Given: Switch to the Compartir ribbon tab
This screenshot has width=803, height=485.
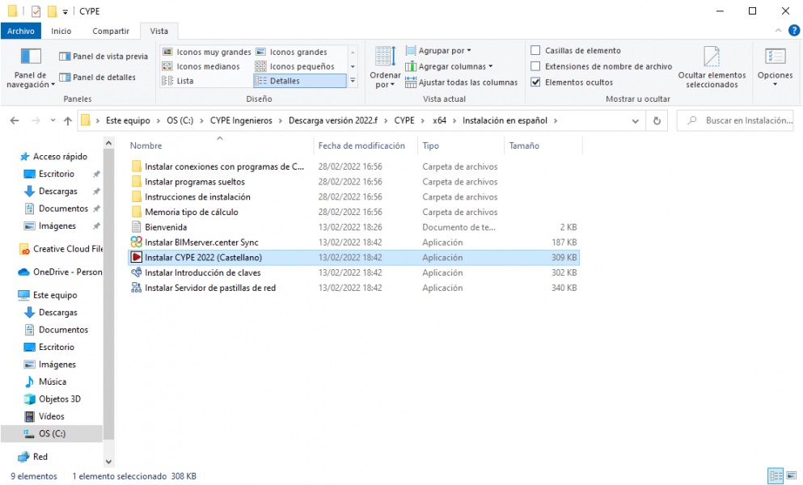Looking at the screenshot, I should click(x=111, y=31).
